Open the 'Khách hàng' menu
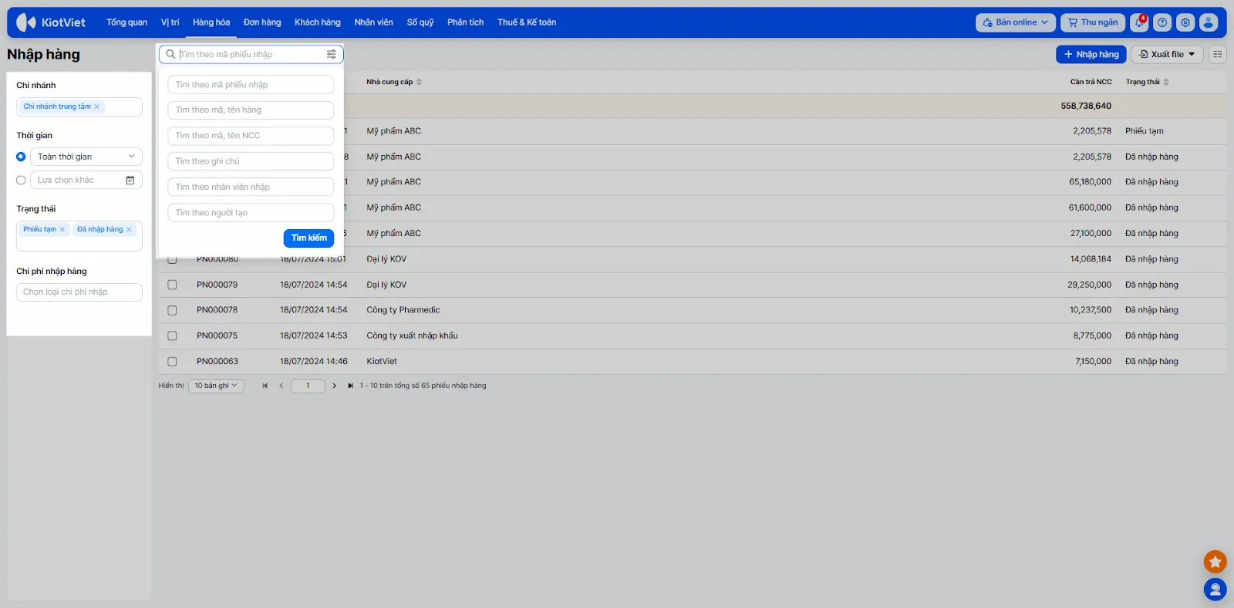This screenshot has height=608, width=1234. pos(317,22)
